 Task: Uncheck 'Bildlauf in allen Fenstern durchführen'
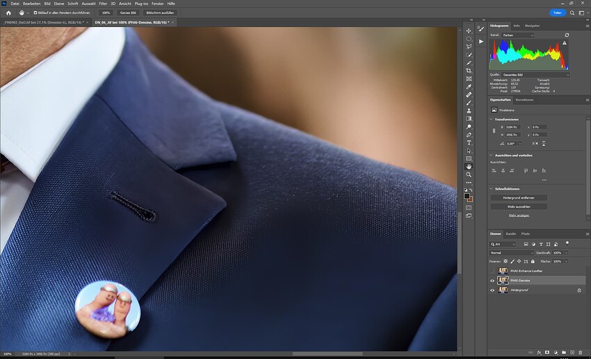[35, 12]
